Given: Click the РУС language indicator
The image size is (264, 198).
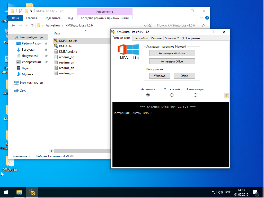Looking at the screenshot, I should click(x=228, y=192).
